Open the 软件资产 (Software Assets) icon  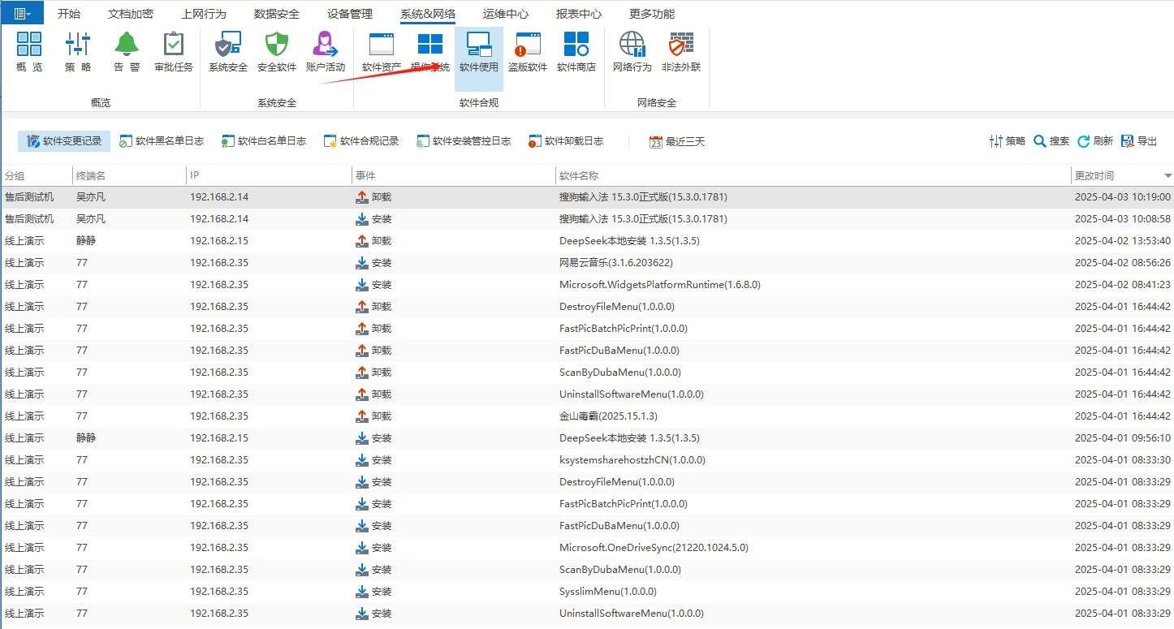[380, 50]
